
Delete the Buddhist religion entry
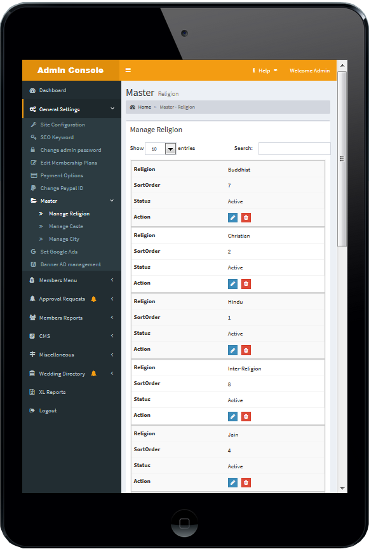click(x=246, y=217)
